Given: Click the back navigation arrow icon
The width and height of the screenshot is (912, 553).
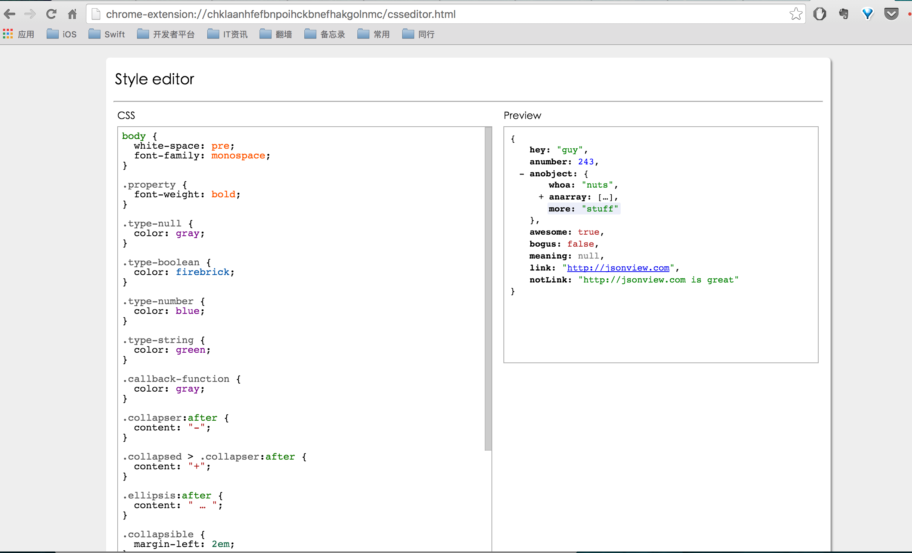Looking at the screenshot, I should pyautogui.click(x=12, y=12).
